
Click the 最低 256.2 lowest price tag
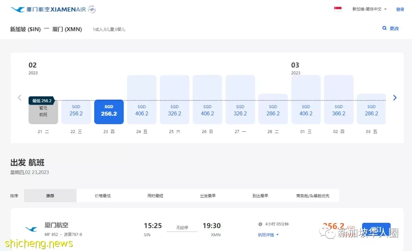pyautogui.click(x=42, y=101)
